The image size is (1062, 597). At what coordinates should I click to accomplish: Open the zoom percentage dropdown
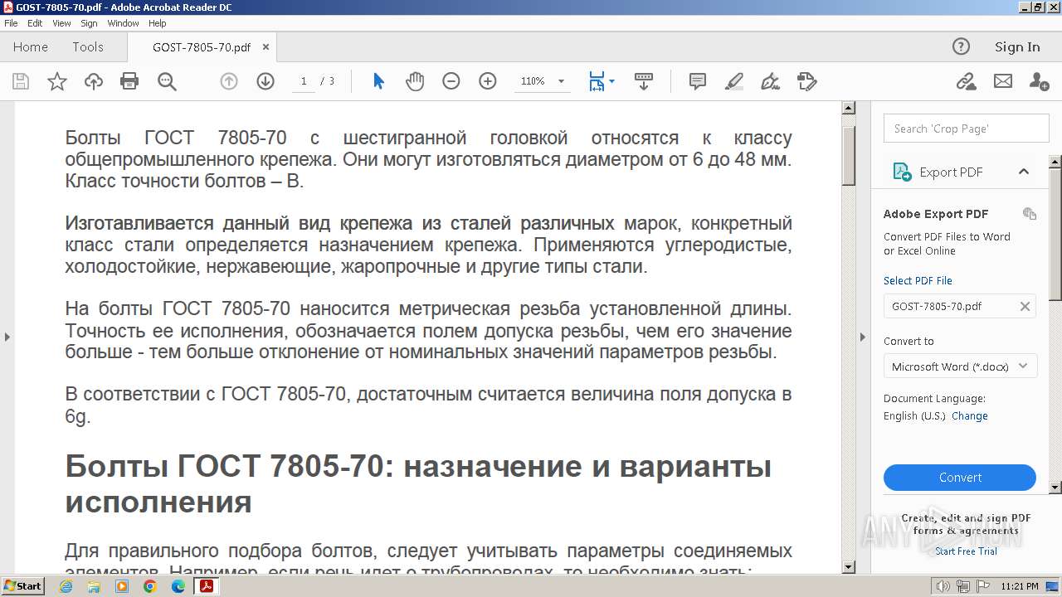pos(562,81)
